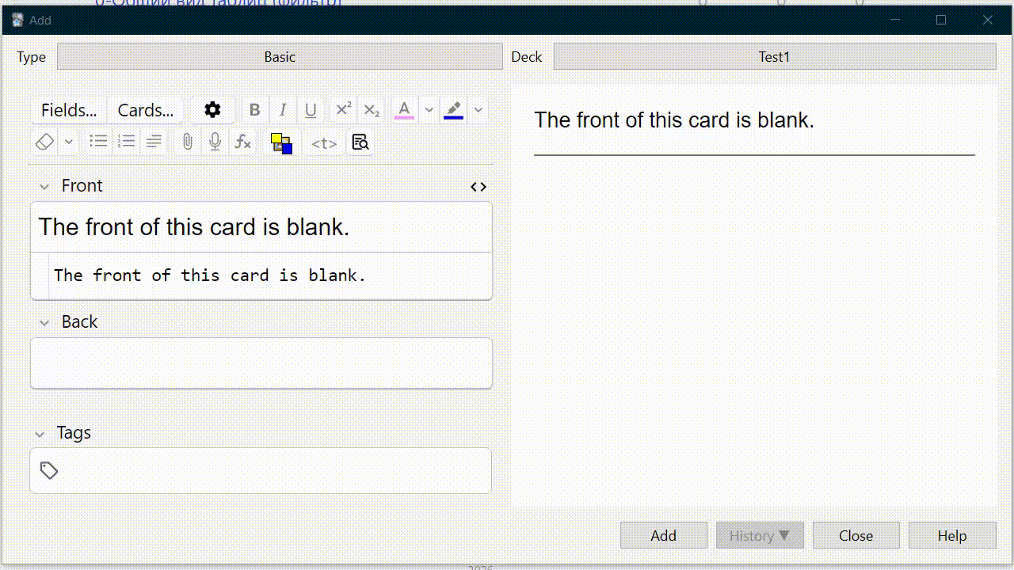Open the text color dropdown arrow
1014x570 pixels.
coord(429,110)
